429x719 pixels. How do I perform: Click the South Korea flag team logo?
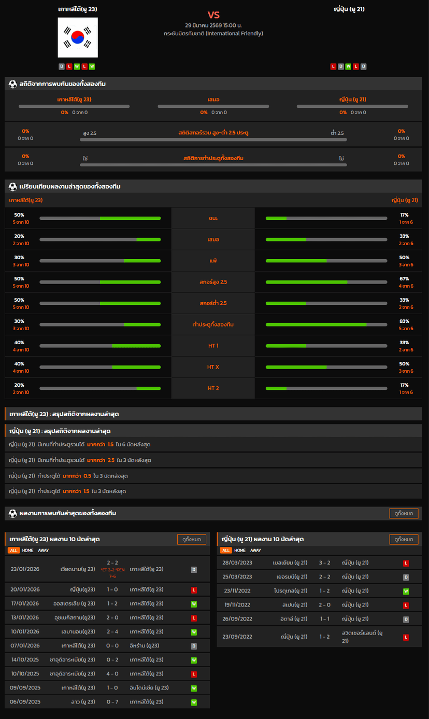point(77,37)
